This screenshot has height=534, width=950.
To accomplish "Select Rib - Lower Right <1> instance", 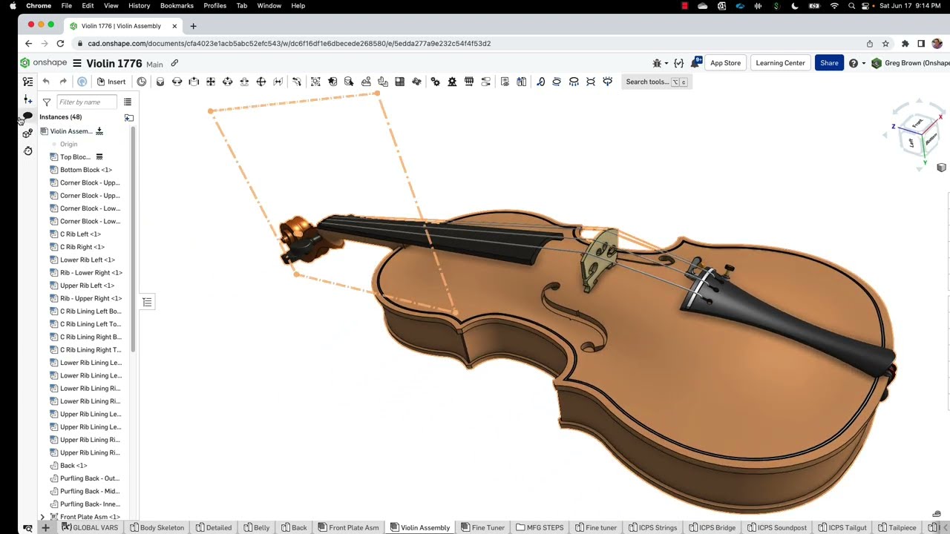I will [x=91, y=273].
